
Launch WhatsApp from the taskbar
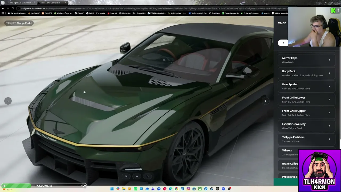135,189
